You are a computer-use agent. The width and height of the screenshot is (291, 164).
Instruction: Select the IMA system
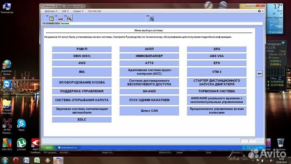point(82,72)
